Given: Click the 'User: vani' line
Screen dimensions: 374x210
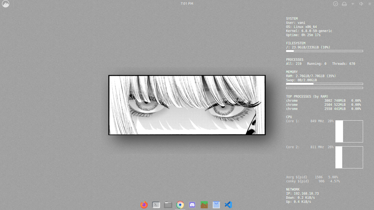Looking at the screenshot, I should 296,23.
